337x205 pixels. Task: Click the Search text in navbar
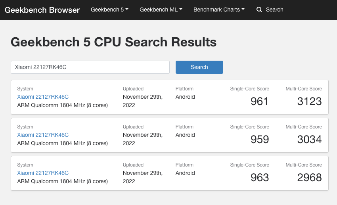(274, 10)
